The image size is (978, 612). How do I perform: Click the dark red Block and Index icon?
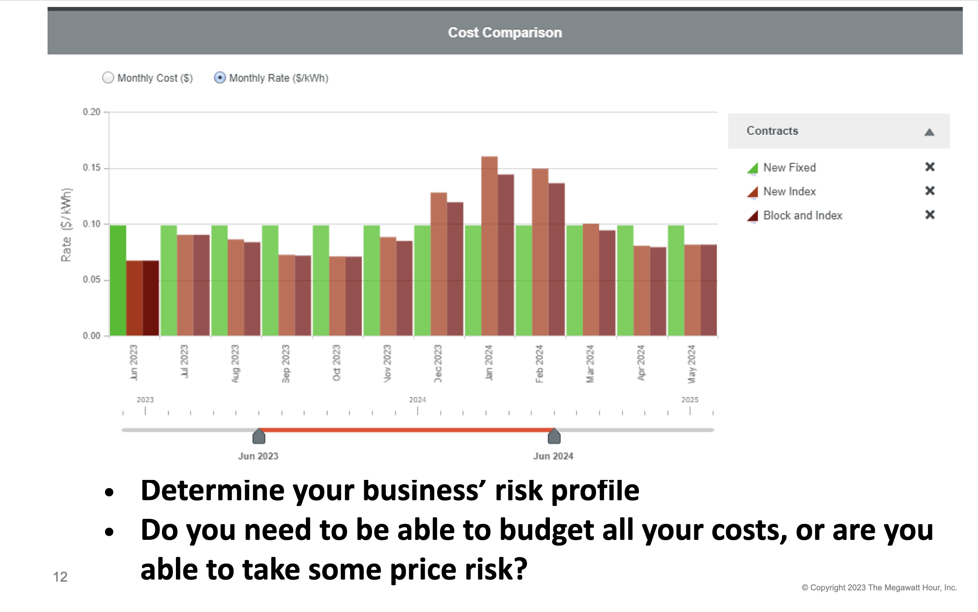point(752,216)
